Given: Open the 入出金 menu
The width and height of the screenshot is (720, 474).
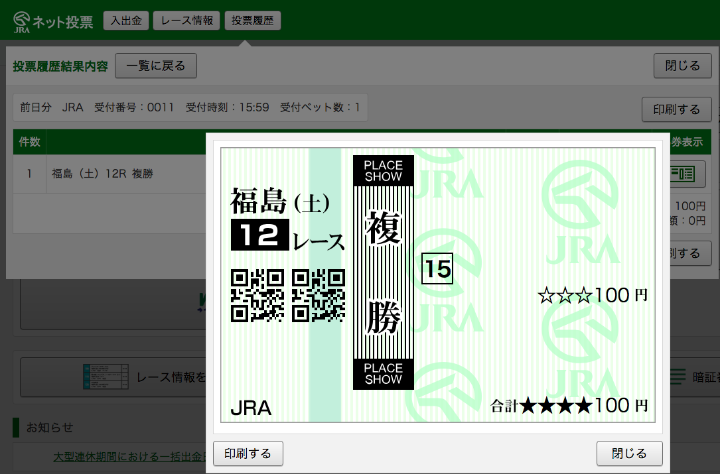Looking at the screenshot, I should [126, 21].
